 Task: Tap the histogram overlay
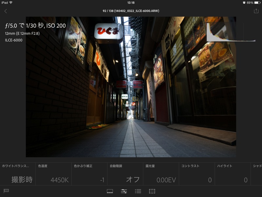[231, 32]
